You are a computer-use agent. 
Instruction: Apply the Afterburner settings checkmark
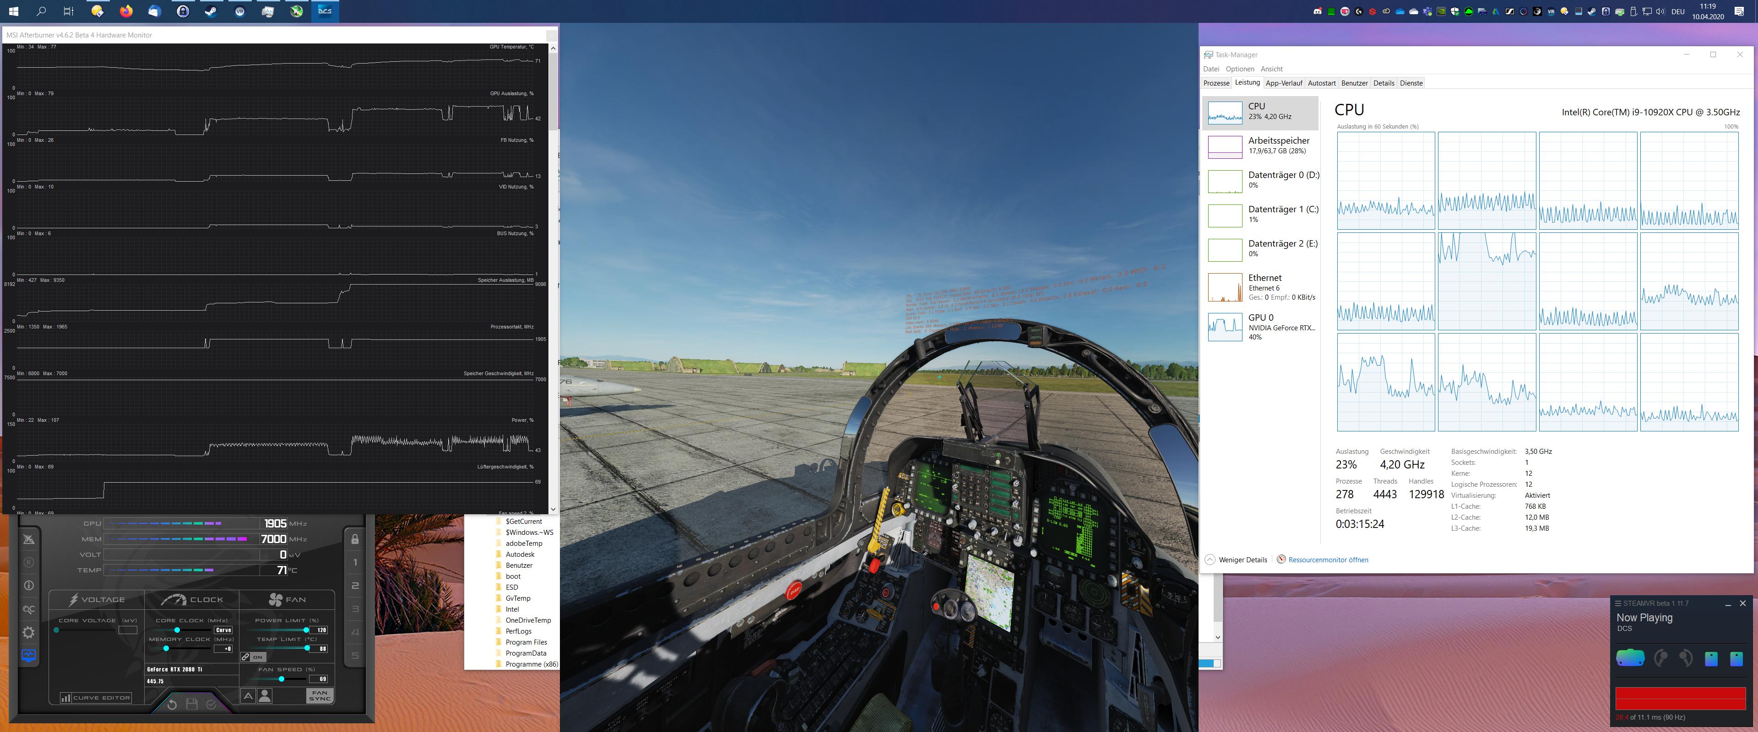pyautogui.click(x=212, y=704)
